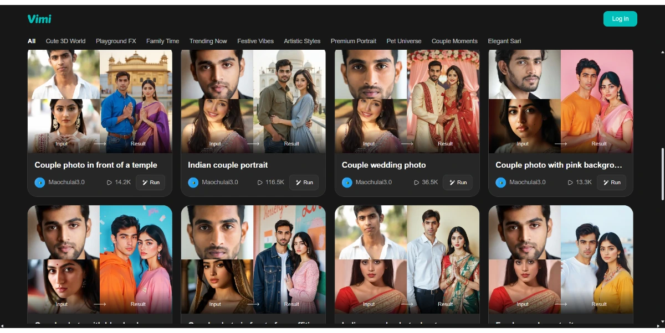The height and width of the screenshot is (333, 665).
Task: Open the green sari couple thumbnail
Action: pos(407,259)
